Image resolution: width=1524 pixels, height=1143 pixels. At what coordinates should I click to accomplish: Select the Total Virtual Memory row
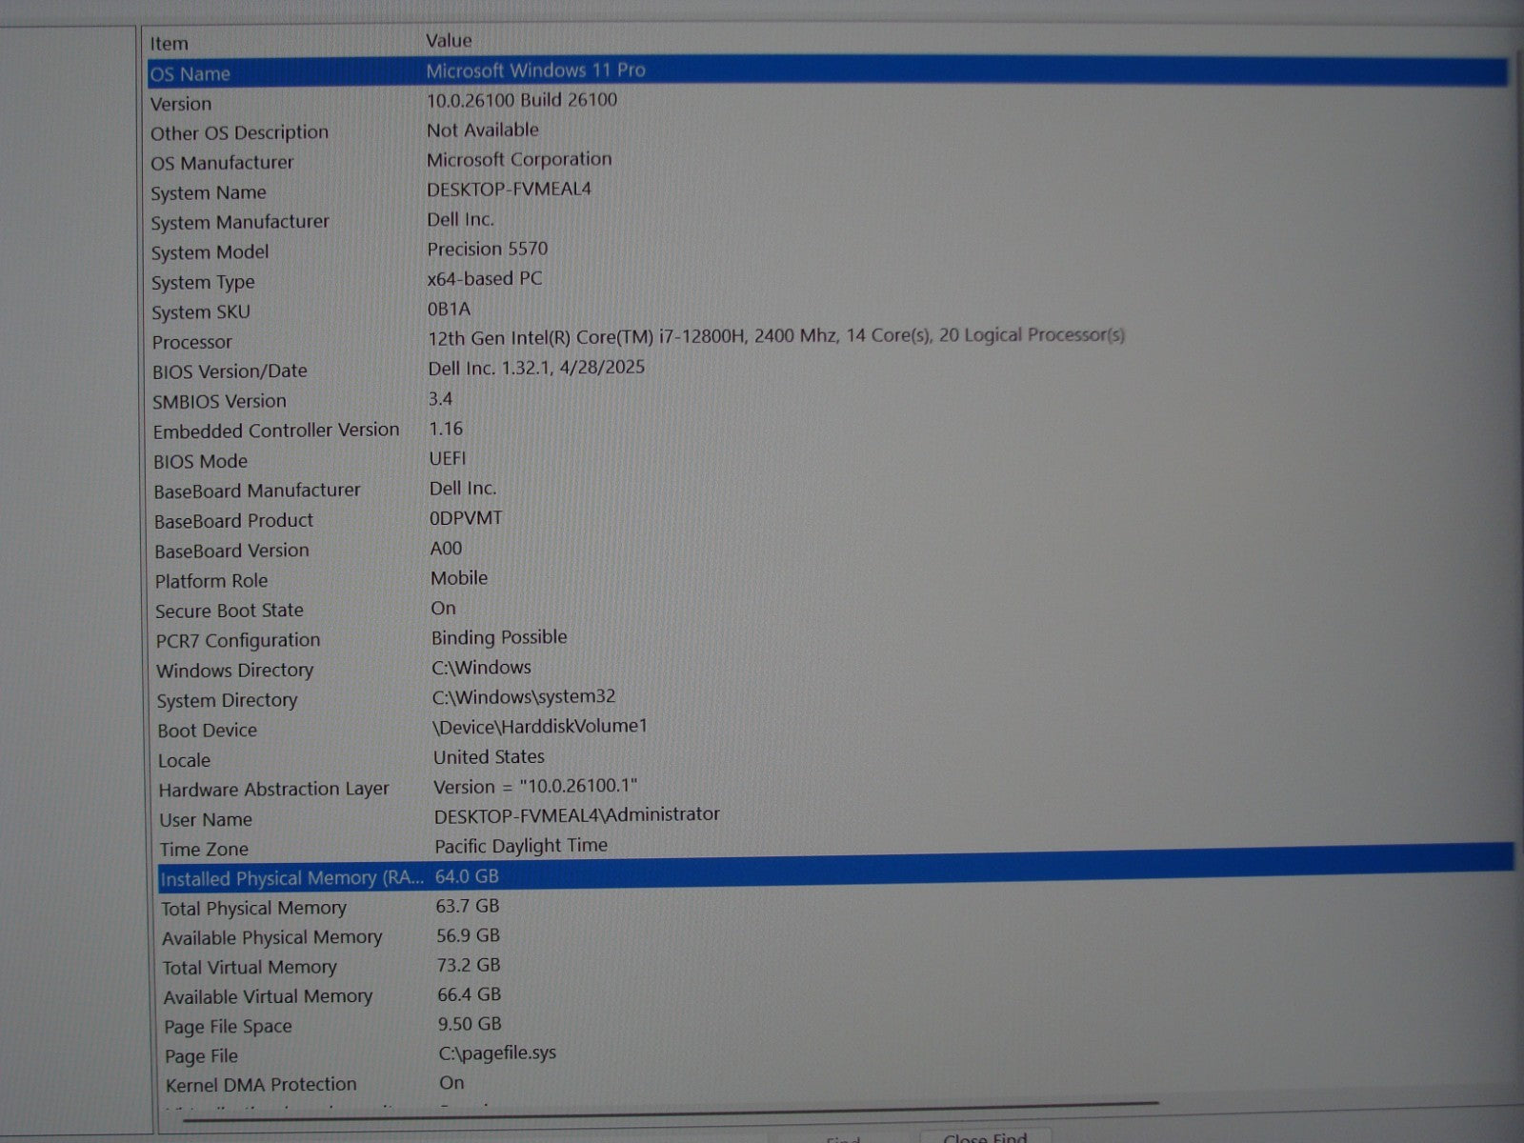click(250, 968)
